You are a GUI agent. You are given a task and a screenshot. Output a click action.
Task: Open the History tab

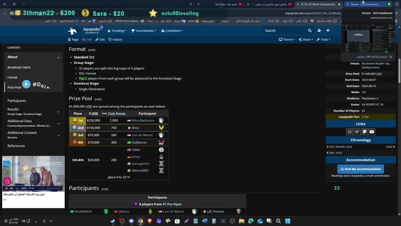click(x=115, y=40)
